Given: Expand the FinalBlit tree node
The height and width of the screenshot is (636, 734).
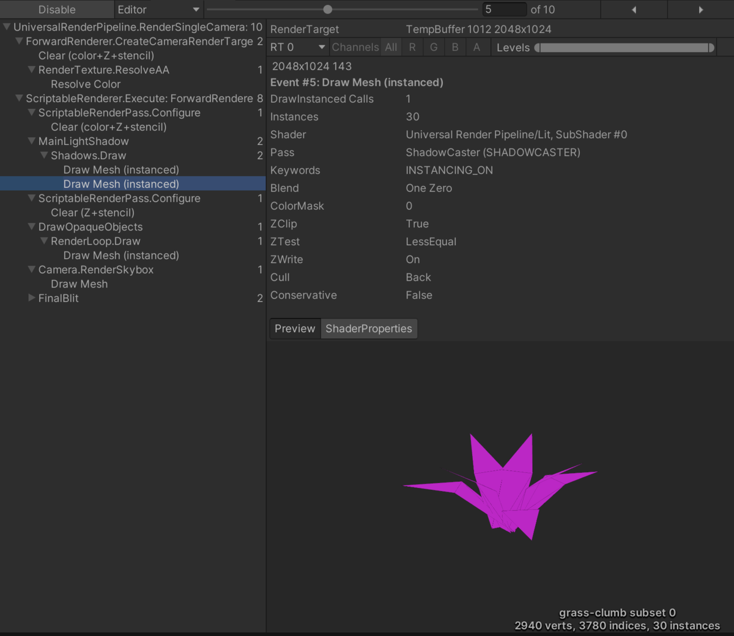Looking at the screenshot, I should coord(31,298).
